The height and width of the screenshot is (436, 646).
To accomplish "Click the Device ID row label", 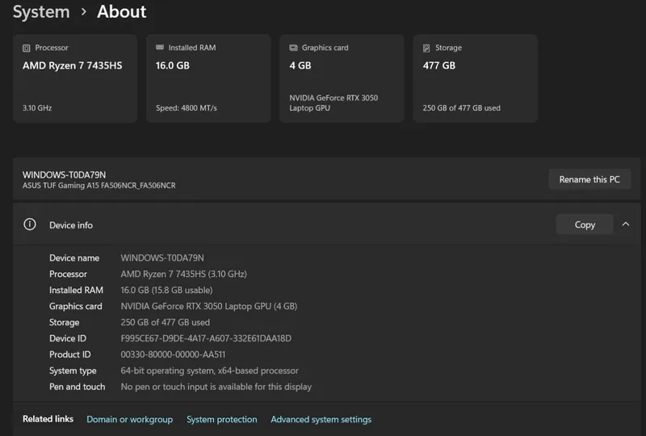I will click(x=68, y=338).
